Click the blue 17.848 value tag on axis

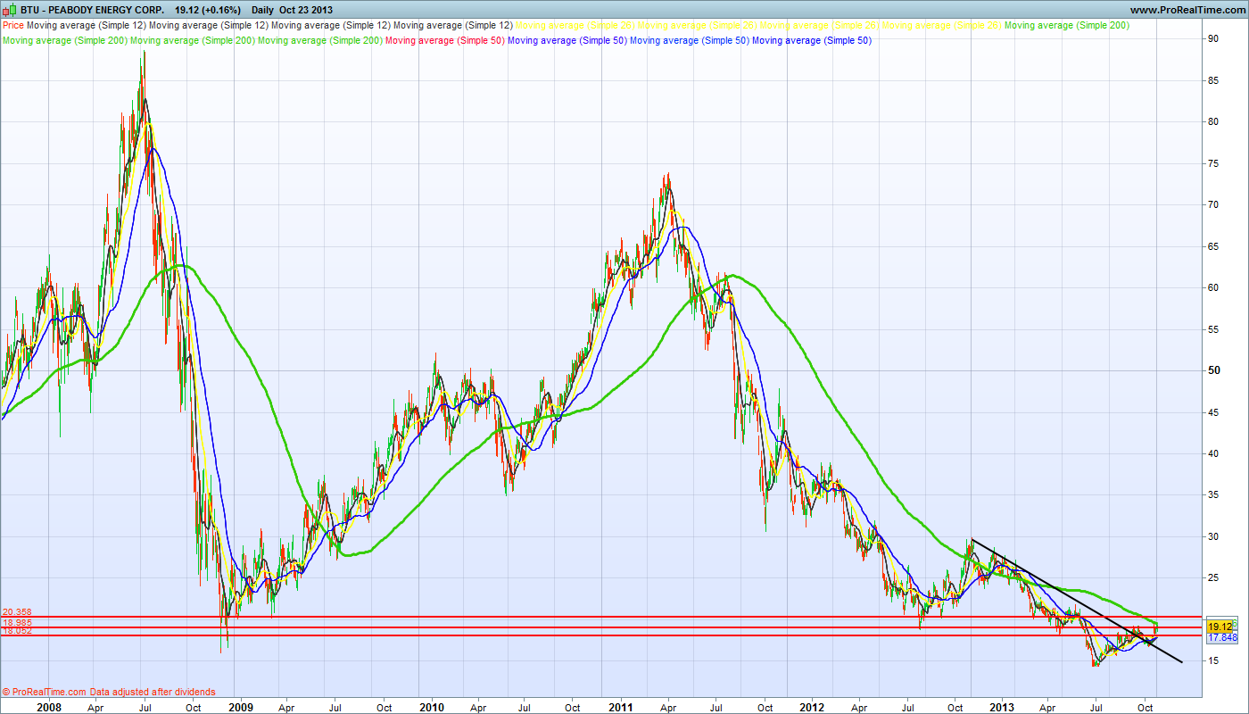(x=1221, y=638)
